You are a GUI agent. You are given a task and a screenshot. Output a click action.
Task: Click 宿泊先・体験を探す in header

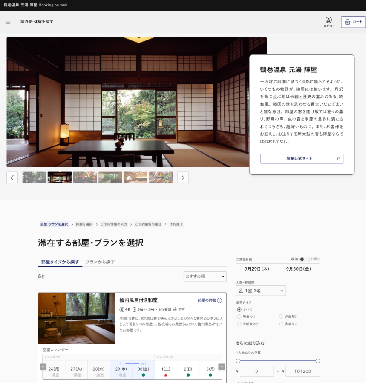click(37, 22)
